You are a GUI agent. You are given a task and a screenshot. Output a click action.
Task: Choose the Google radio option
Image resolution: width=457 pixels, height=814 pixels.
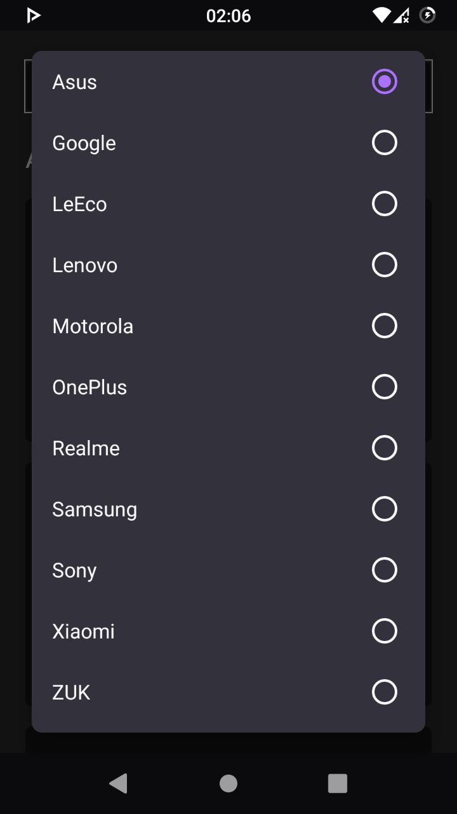(384, 142)
